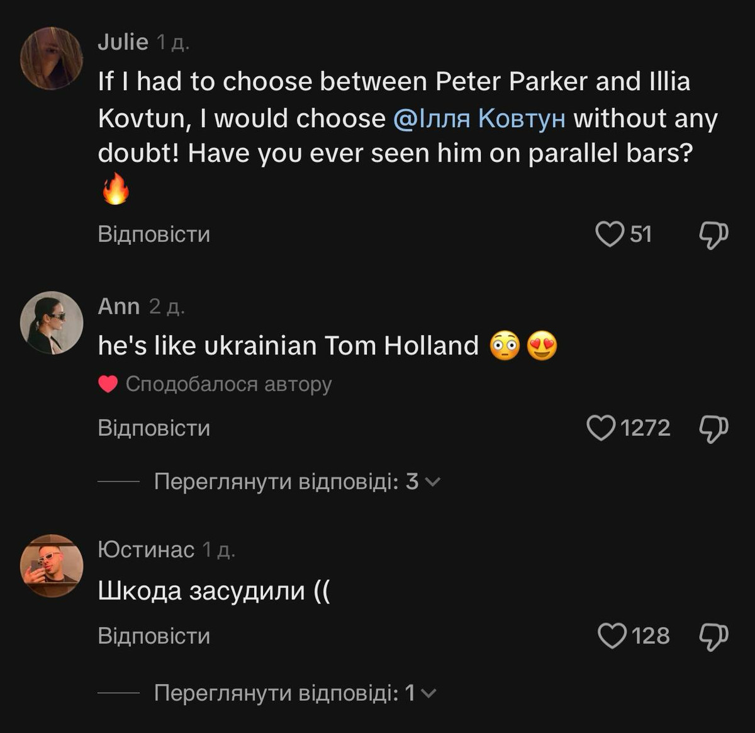
Task: Expand the 3 replies under Ann's comment
Action: click(286, 482)
